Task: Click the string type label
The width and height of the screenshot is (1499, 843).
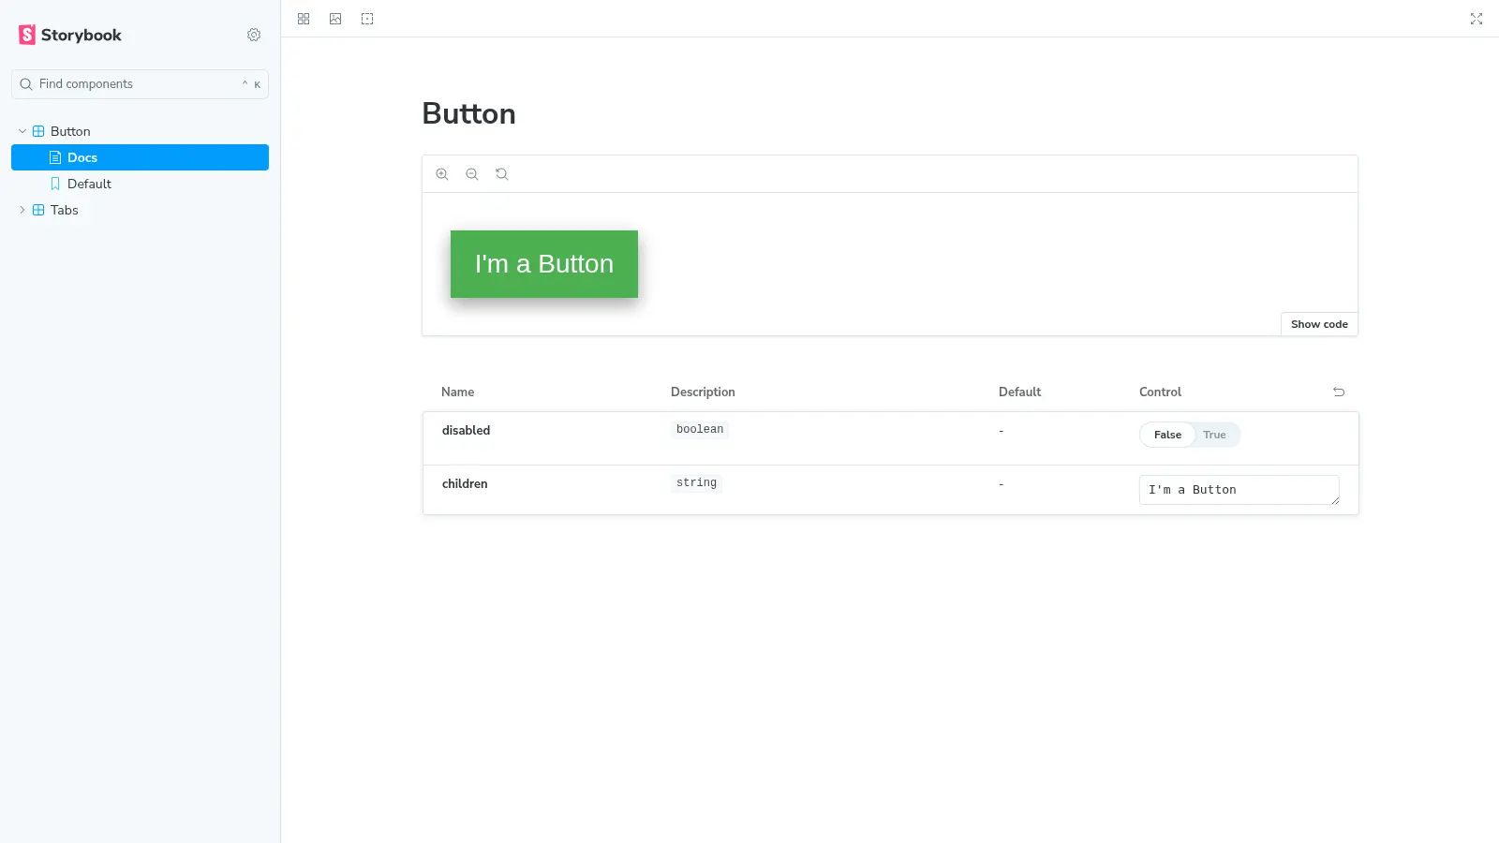Action: 696,483
